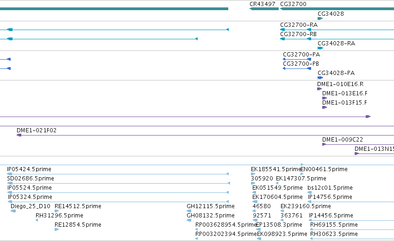Screen dimensions: 394x241
Task: Click the CR43497 gene label
Action: point(263,4)
